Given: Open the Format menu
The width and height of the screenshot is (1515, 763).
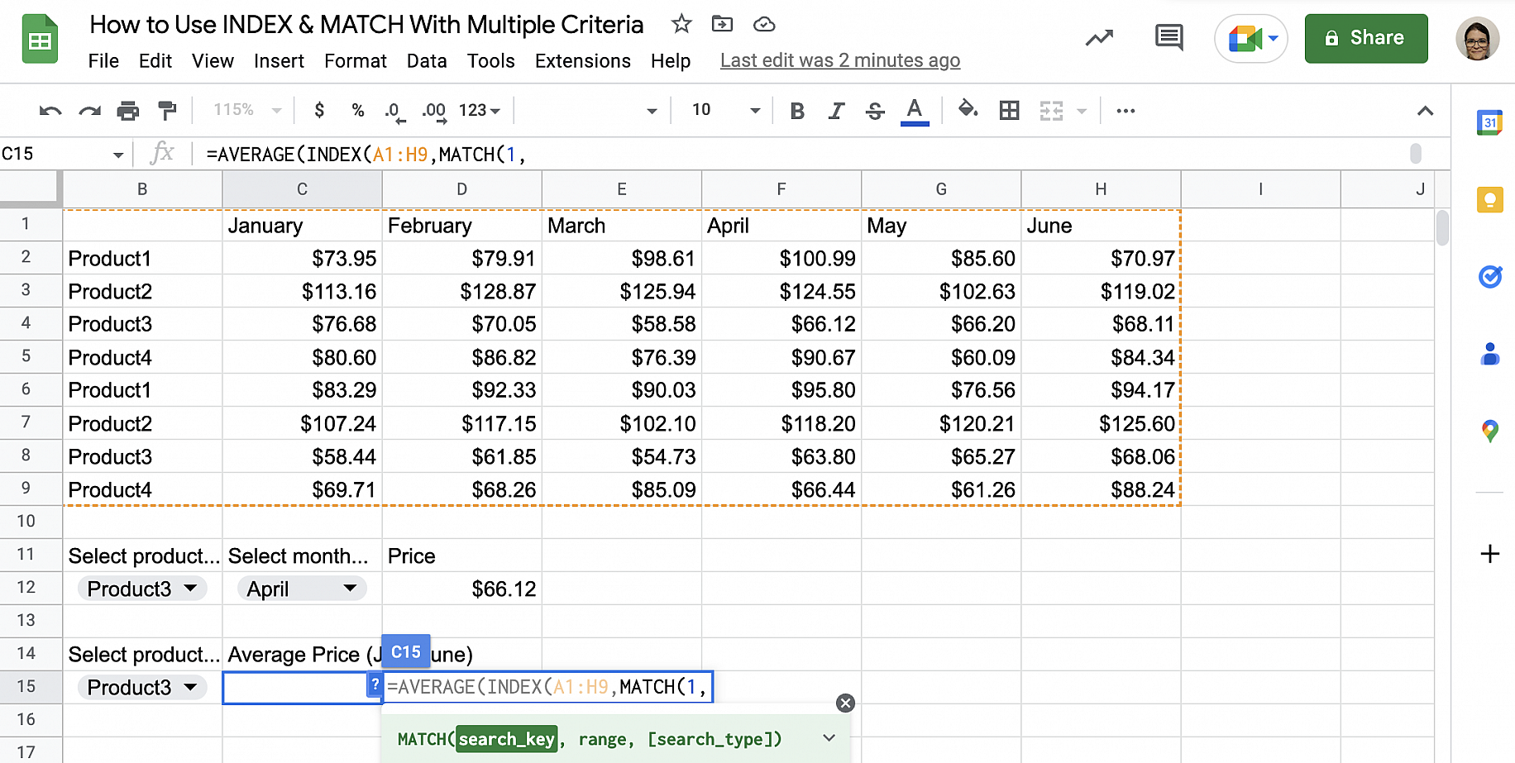Looking at the screenshot, I should [356, 61].
